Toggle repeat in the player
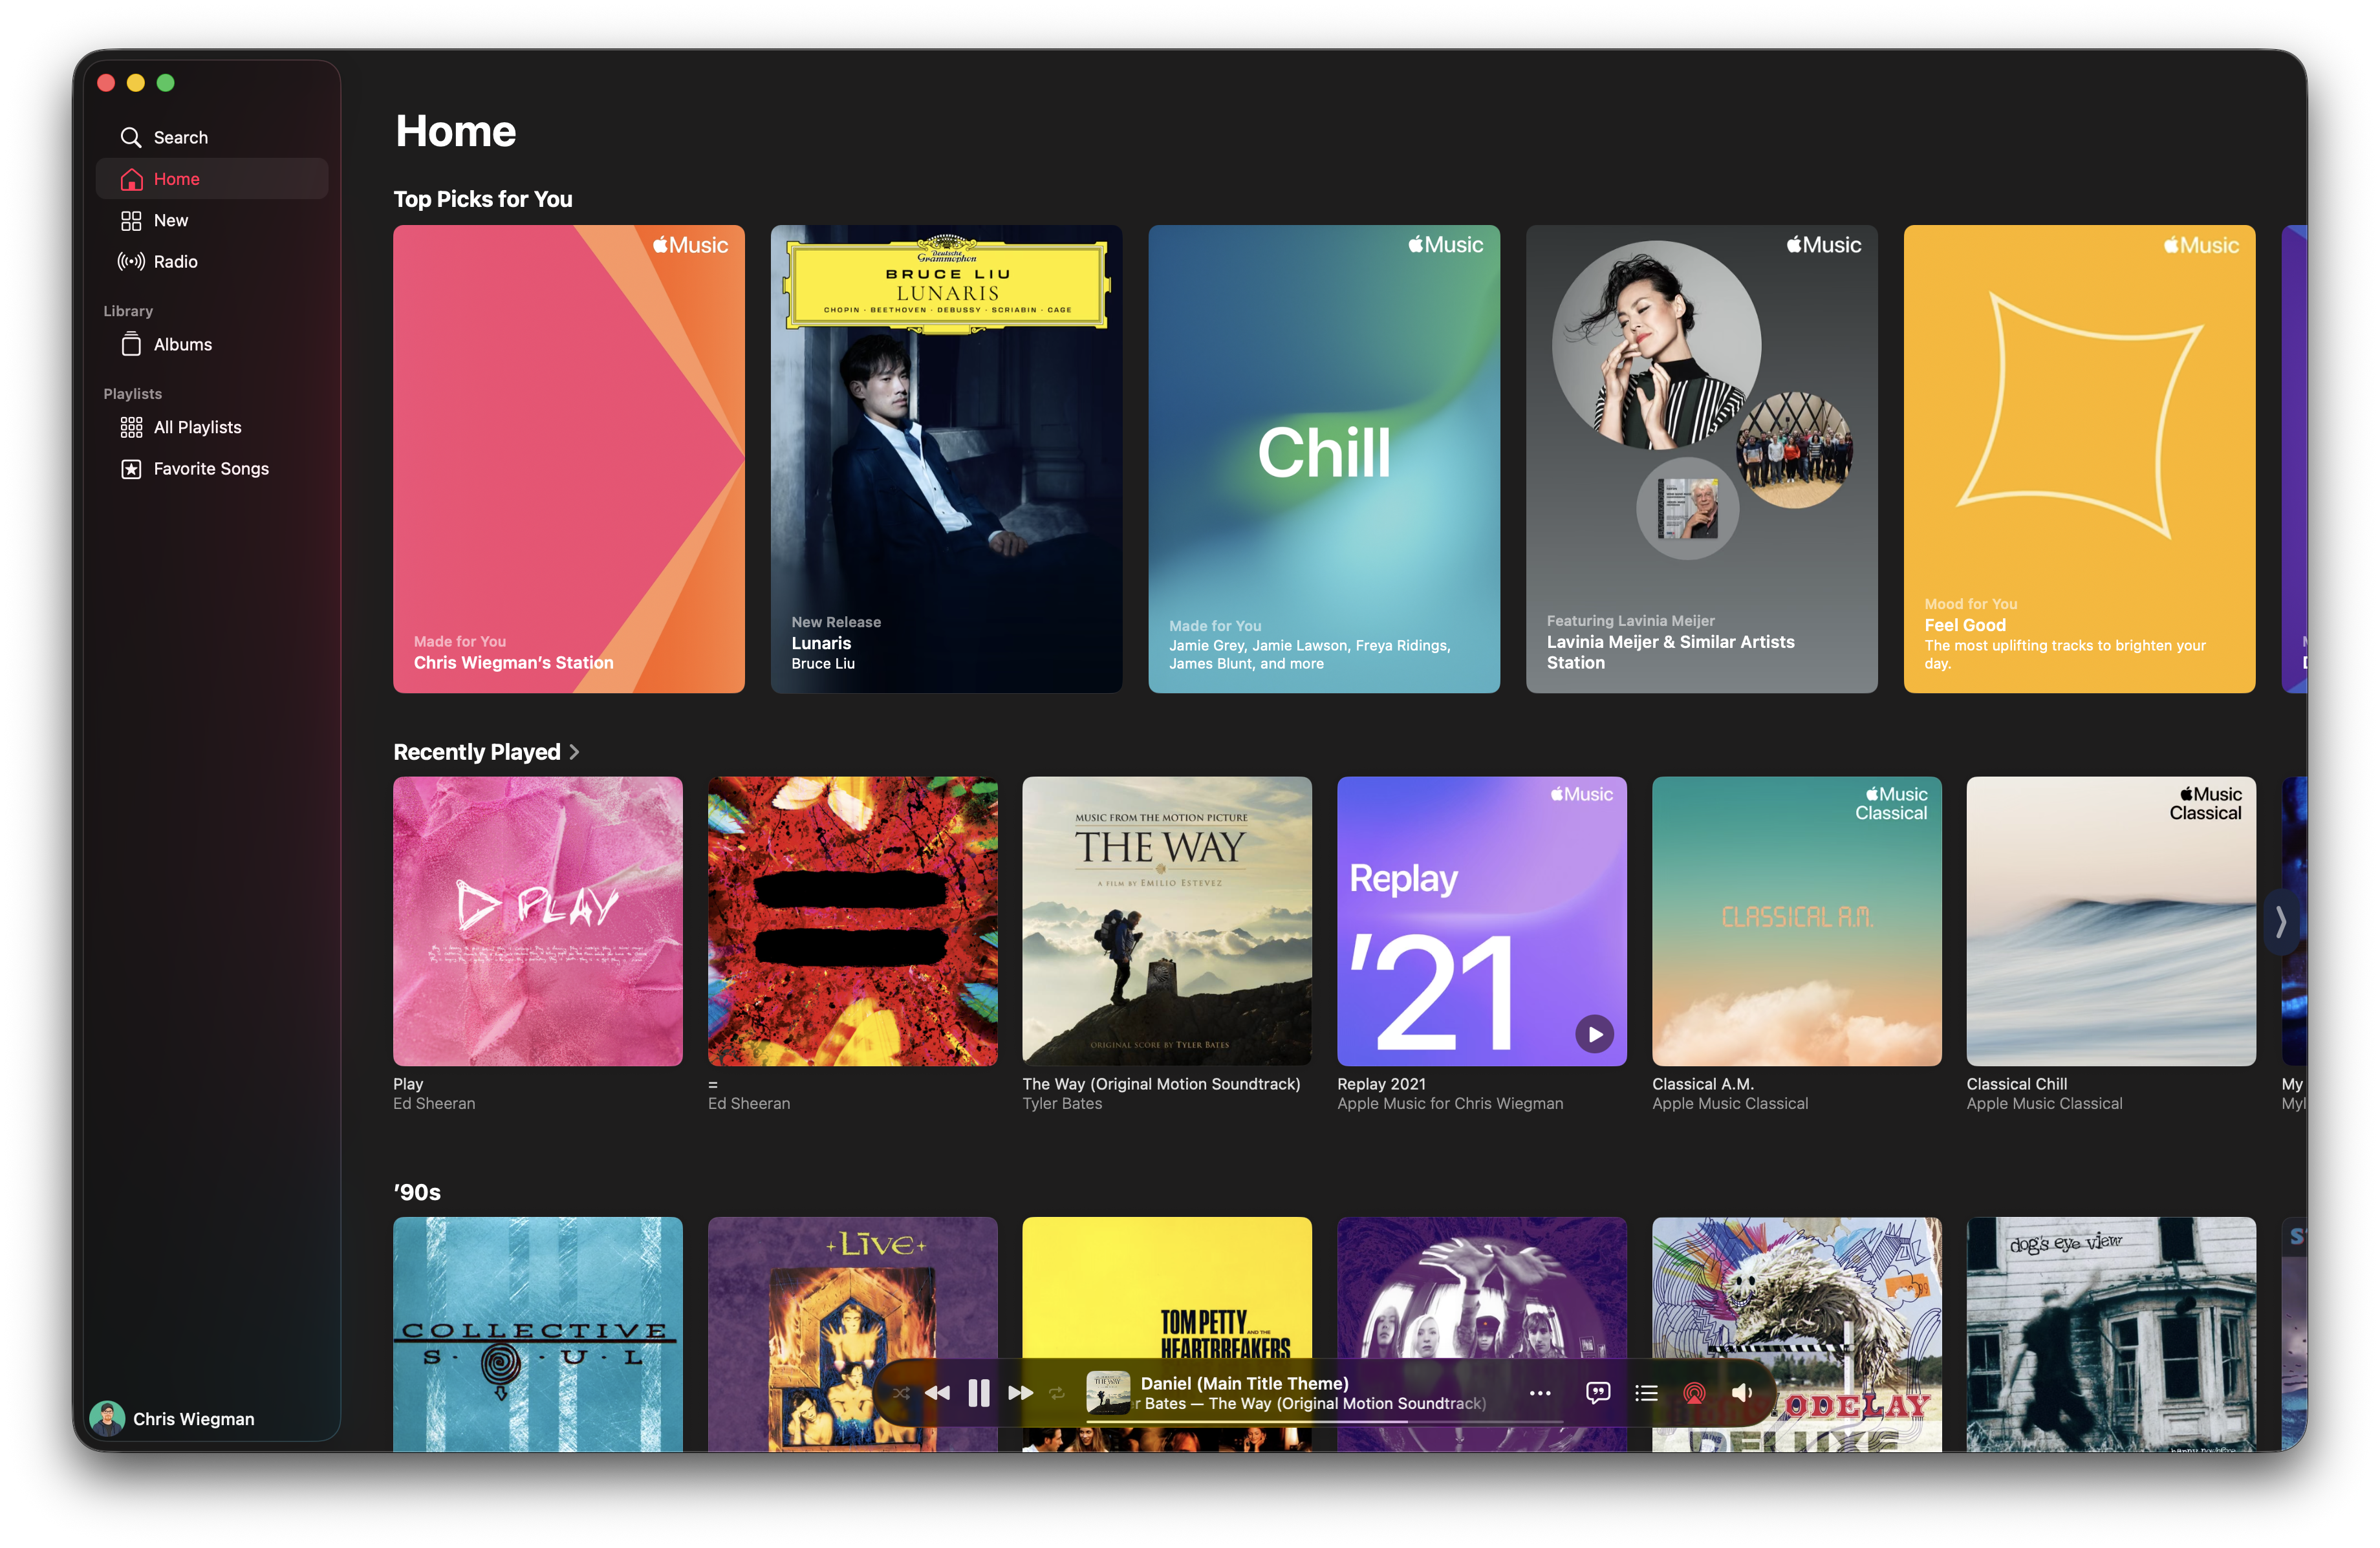The height and width of the screenshot is (1548, 2380). point(1057,1392)
